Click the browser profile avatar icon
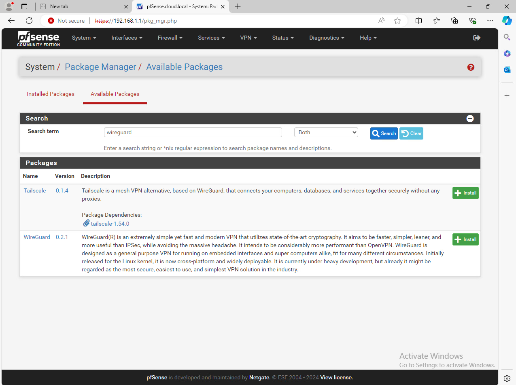This screenshot has height=385, width=516. coord(8,6)
